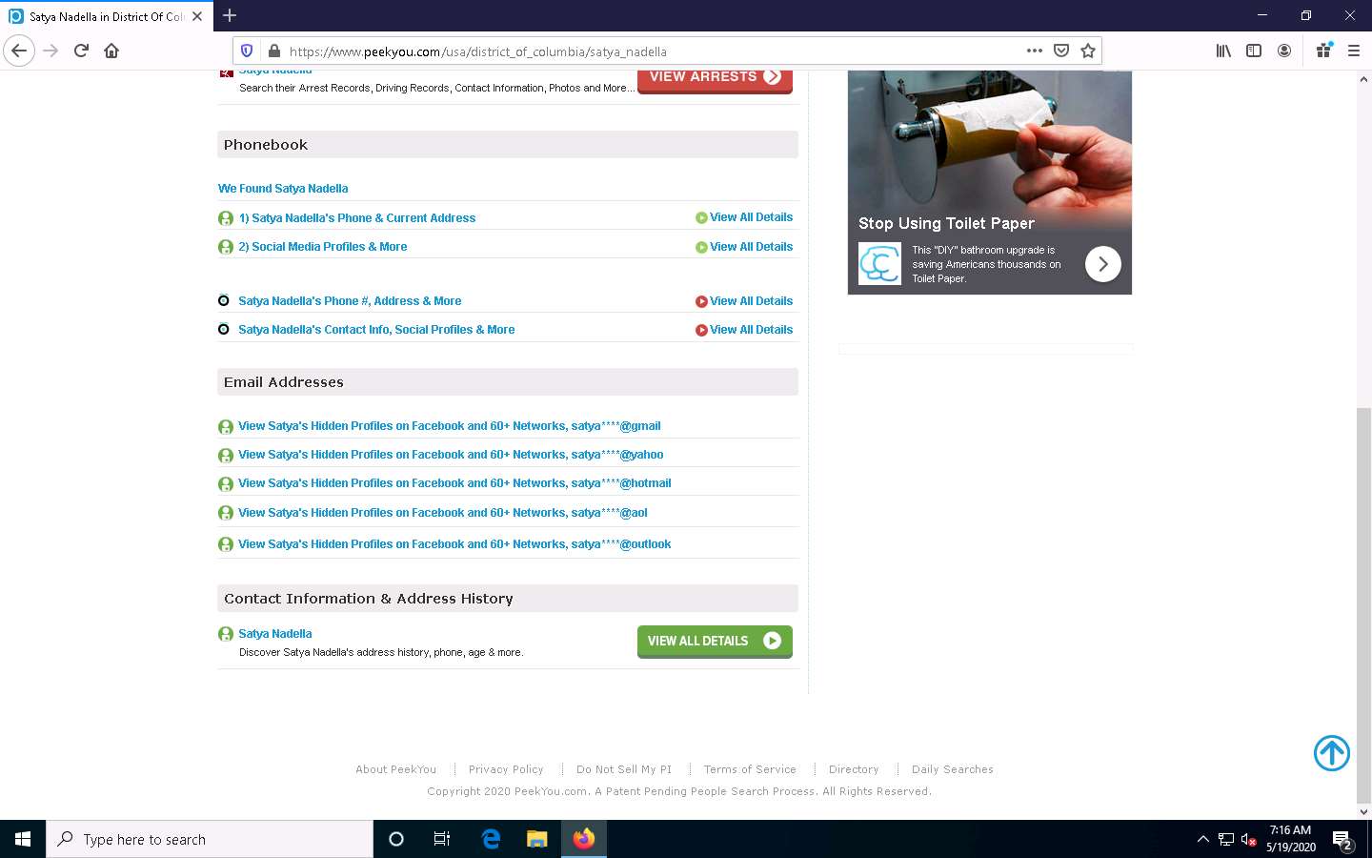
Task: Open hidden profiles link for satya****@gmail
Action: coord(449,426)
